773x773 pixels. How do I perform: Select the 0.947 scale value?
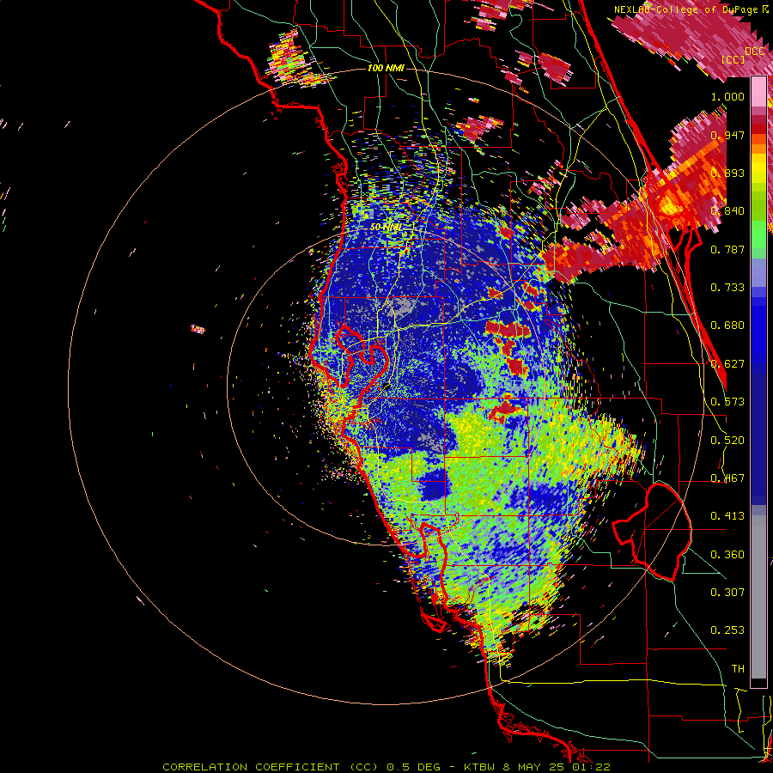727,135
